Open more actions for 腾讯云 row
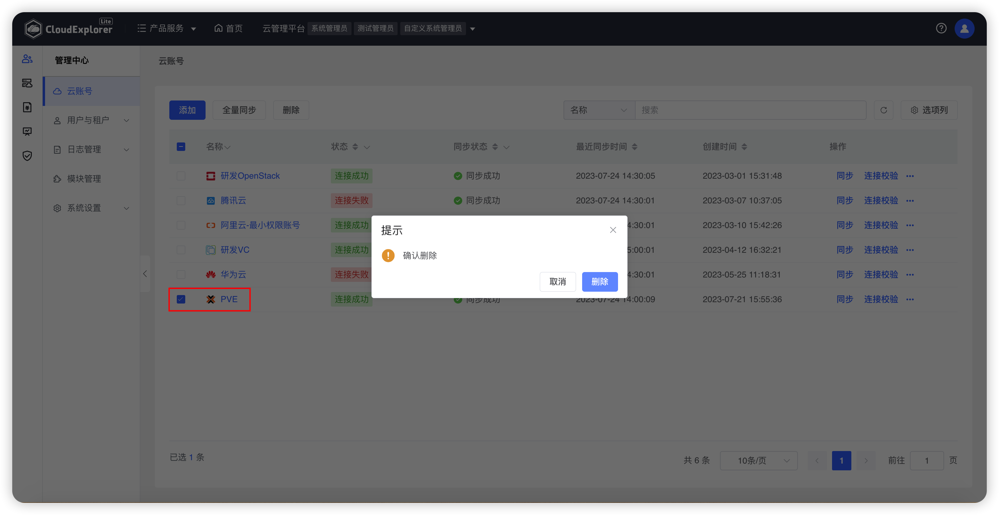 (x=910, y=201)
